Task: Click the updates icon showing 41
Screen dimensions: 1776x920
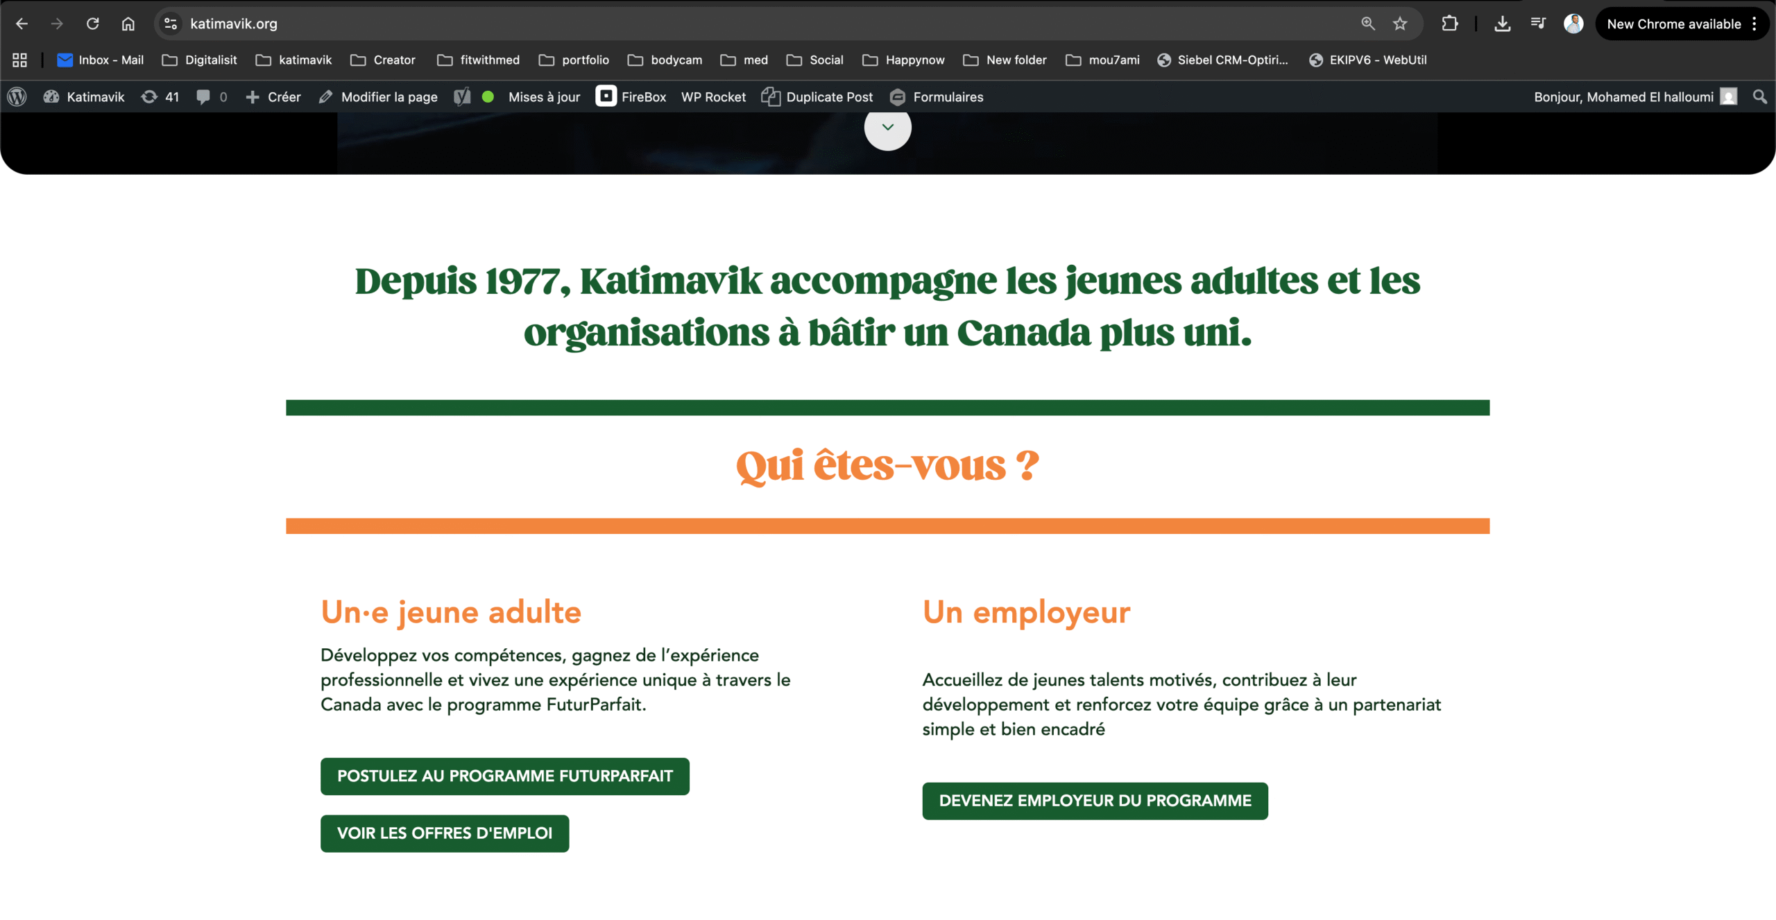Action: click(x=160, y=97)
